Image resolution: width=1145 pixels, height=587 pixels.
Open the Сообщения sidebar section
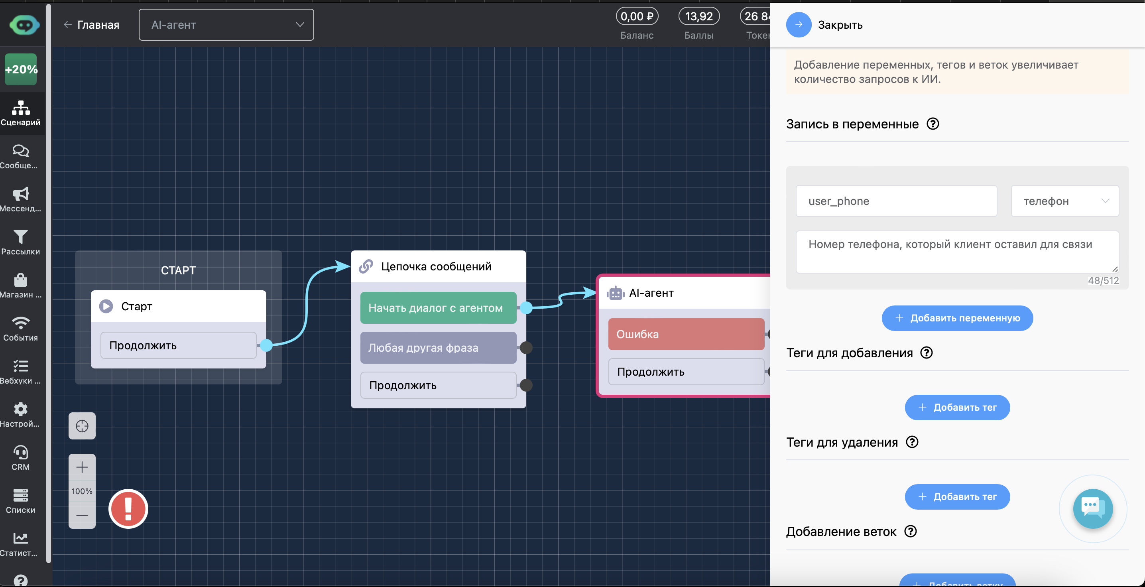click(20, 157)
